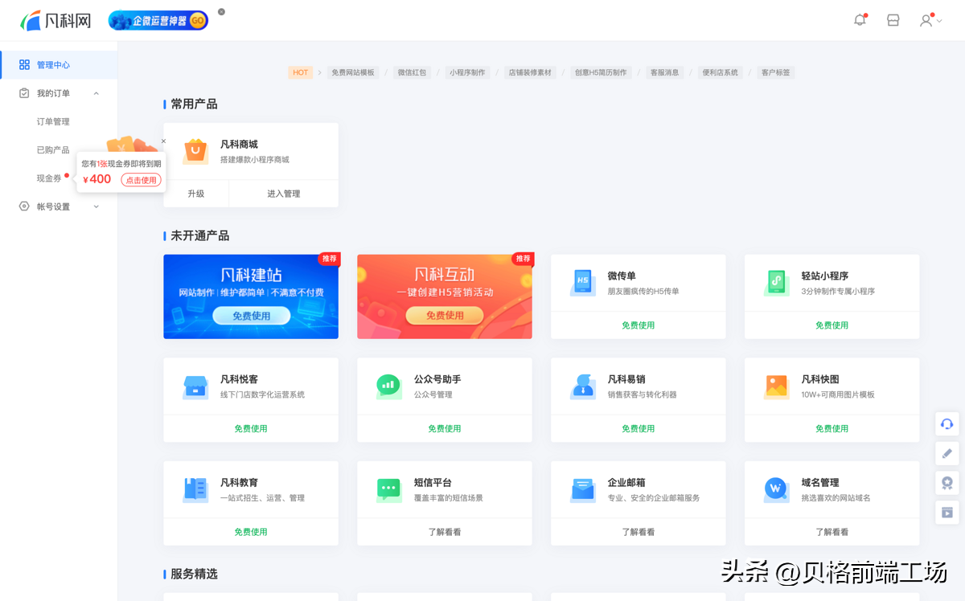Click the 小程序制作 hot tag
This screenshot has width=965, height=601.
click(x=467, y=72)
